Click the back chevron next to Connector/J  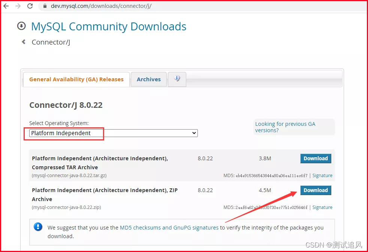[x=24, y=42]
